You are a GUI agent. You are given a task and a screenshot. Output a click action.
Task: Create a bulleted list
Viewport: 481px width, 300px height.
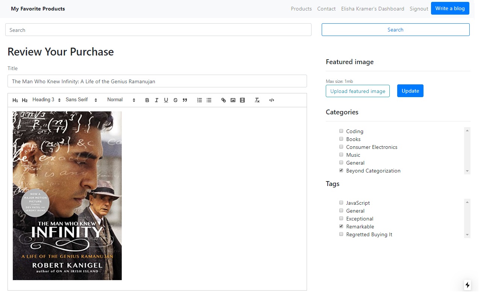[x=209, y=100]
